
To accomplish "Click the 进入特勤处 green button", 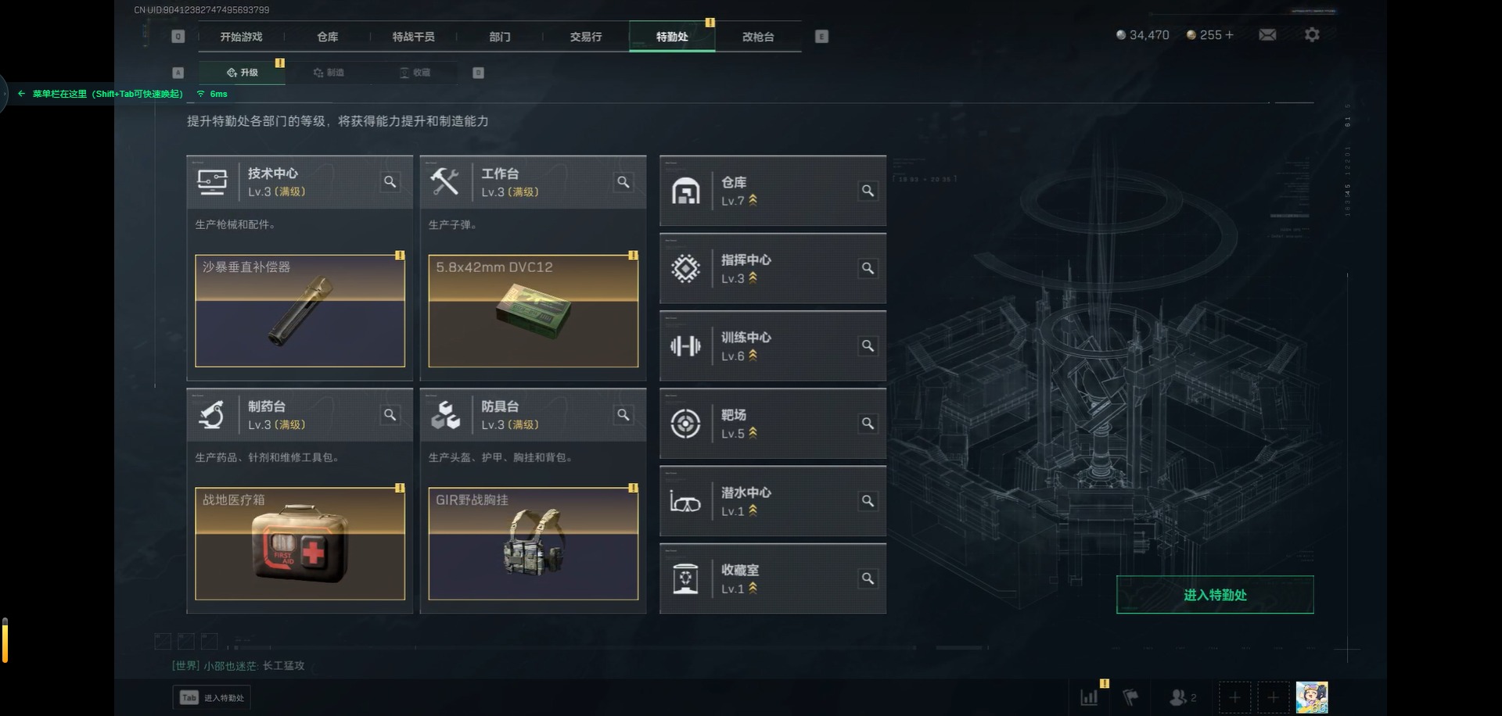I will (x=1215, y=595).
